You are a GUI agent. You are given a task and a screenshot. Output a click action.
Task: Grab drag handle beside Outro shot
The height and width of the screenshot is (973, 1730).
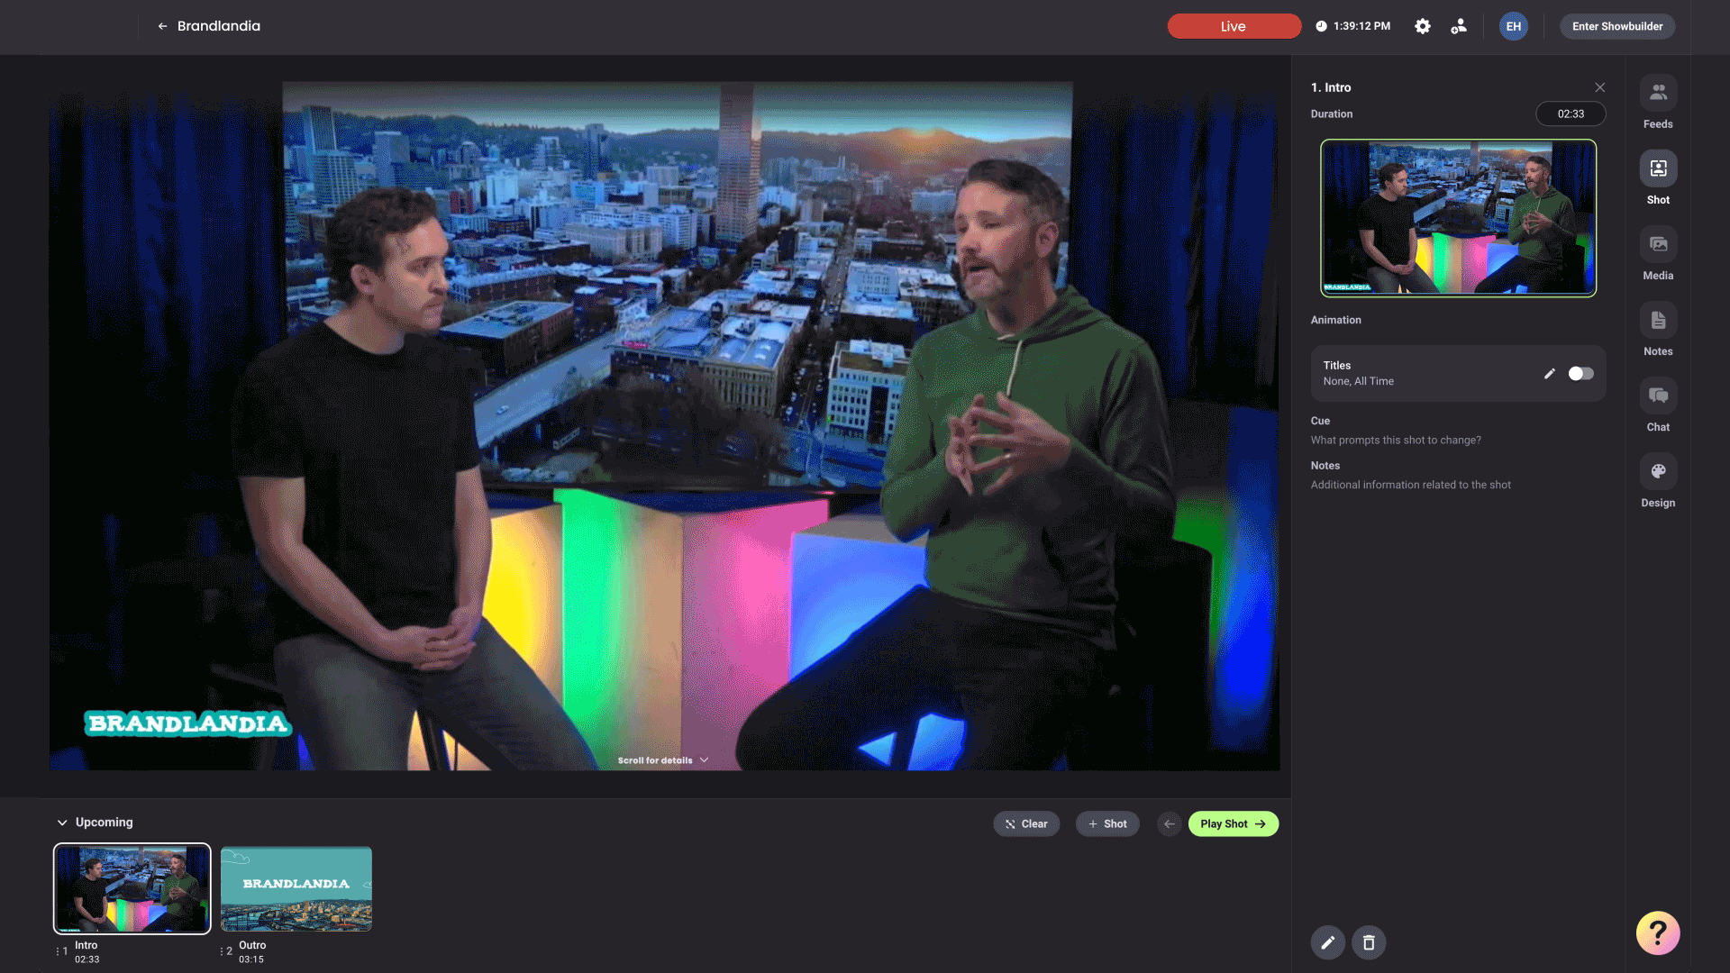coord(222,950)
